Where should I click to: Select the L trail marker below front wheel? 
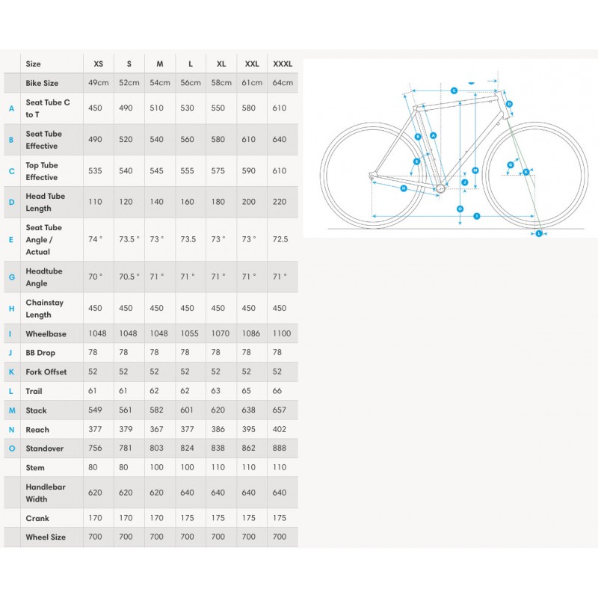(539, 233)
